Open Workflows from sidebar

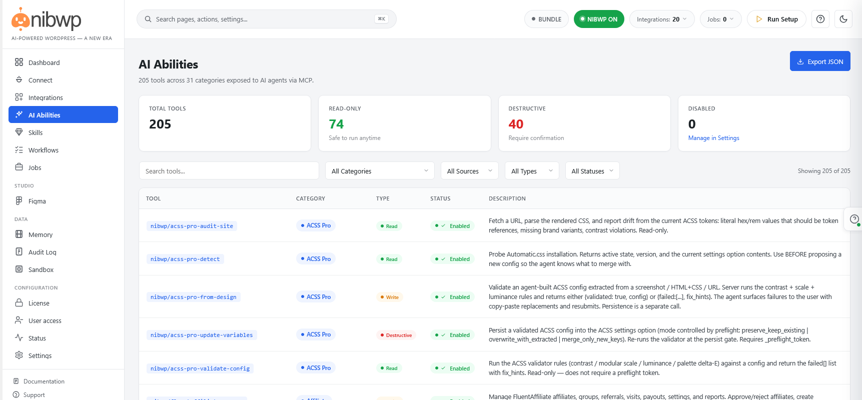coord(63,150)
